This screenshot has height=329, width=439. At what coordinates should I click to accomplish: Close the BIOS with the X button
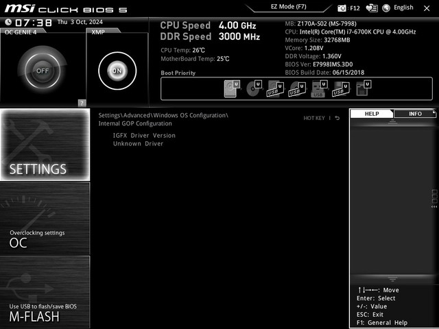[427, 8]
